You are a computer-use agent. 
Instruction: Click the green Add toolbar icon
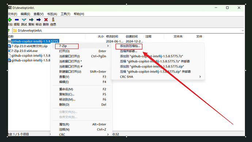tap(9, 20)
